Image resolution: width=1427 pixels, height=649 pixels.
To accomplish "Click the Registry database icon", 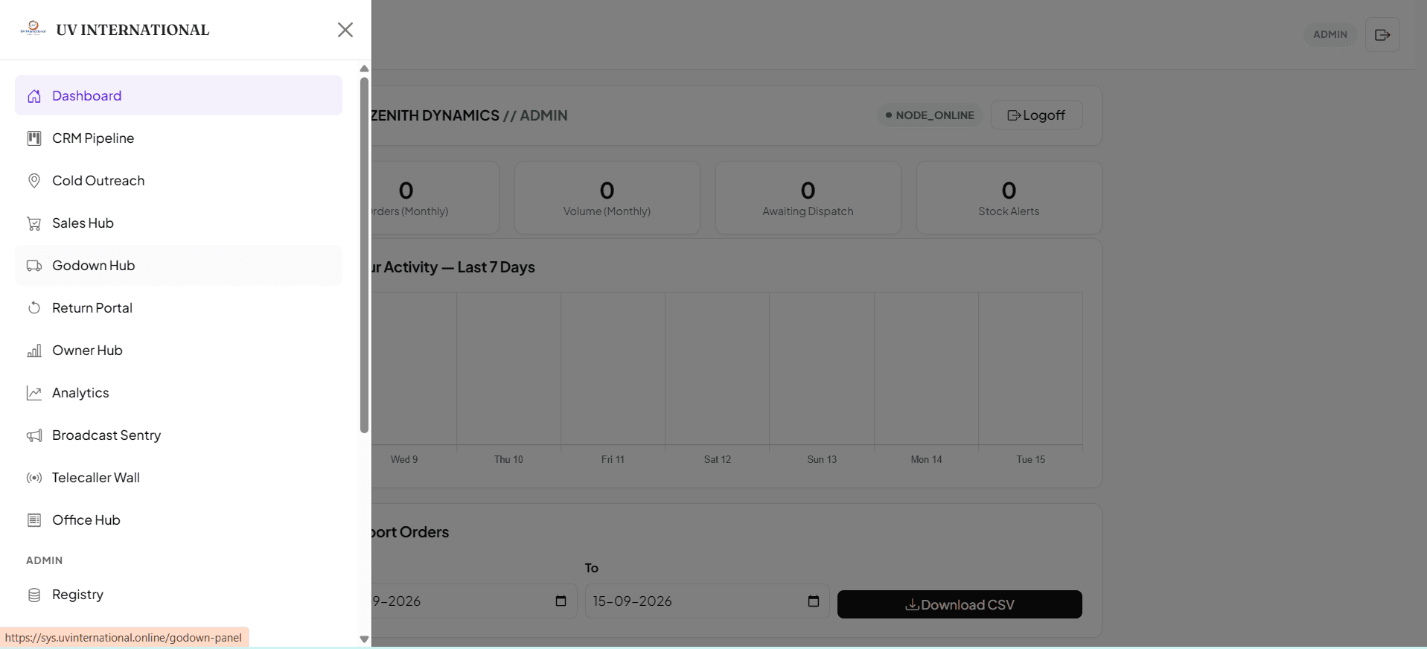I will coord(34,595).
